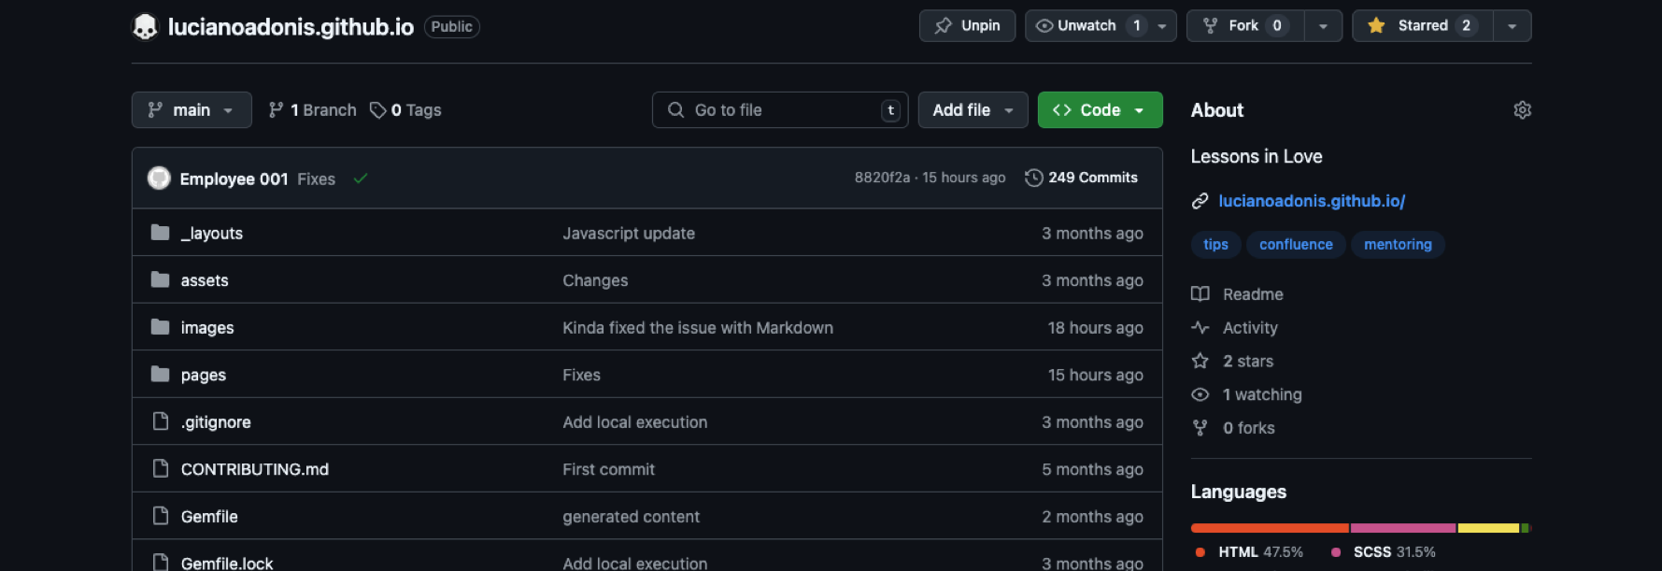
Task: Open the About settings gear icon
Action: [1522, 110]
